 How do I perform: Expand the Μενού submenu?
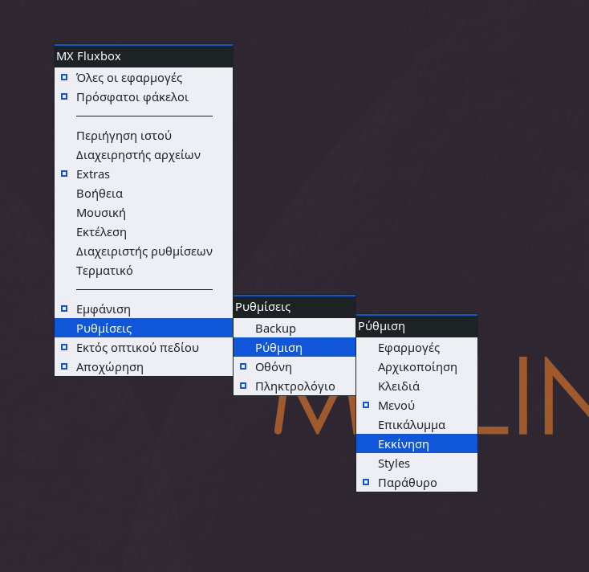[x=417, y=406]
